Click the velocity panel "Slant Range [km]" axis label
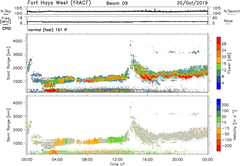This screenshot has width=240, height=166. click(x=8, y=125)
